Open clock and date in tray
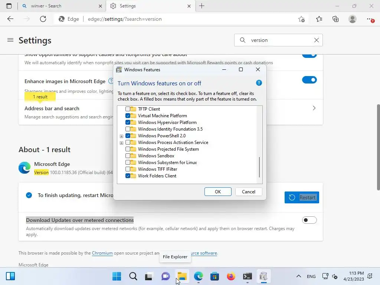 [354, 276]
